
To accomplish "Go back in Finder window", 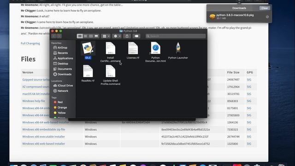I will pos(54,36).
